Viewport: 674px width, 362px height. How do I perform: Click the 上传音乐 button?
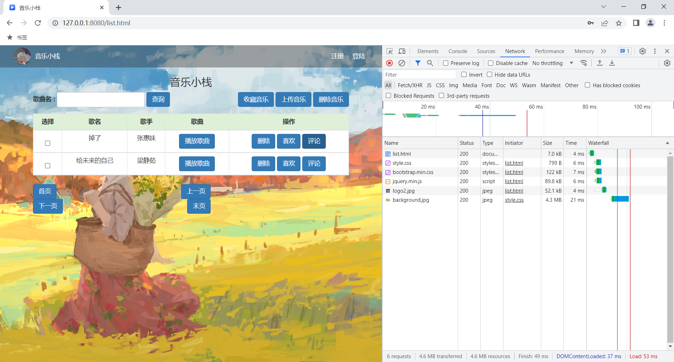tap(293, 99)
